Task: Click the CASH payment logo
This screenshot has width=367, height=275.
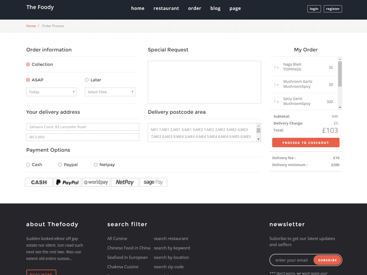Action: [x=39, y=182]
